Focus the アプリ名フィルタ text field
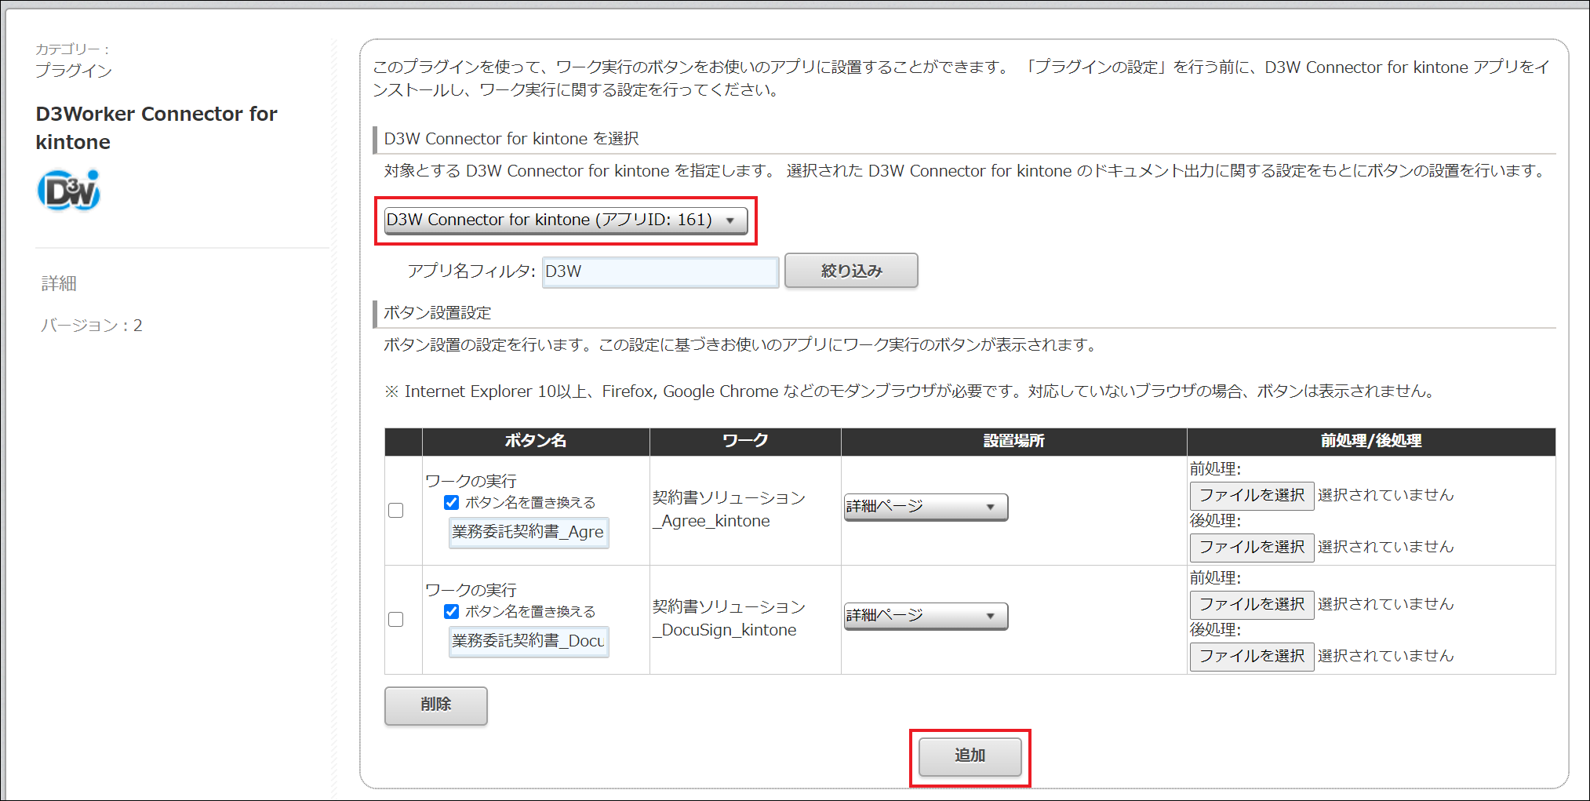Viewport: 1590px width, 801px height. (x=660, y=271)
